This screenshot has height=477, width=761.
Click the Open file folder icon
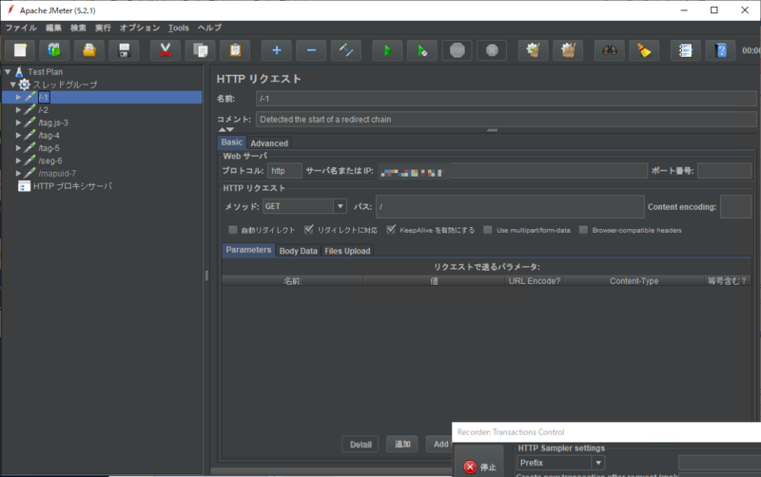click(x=89, y=50)
